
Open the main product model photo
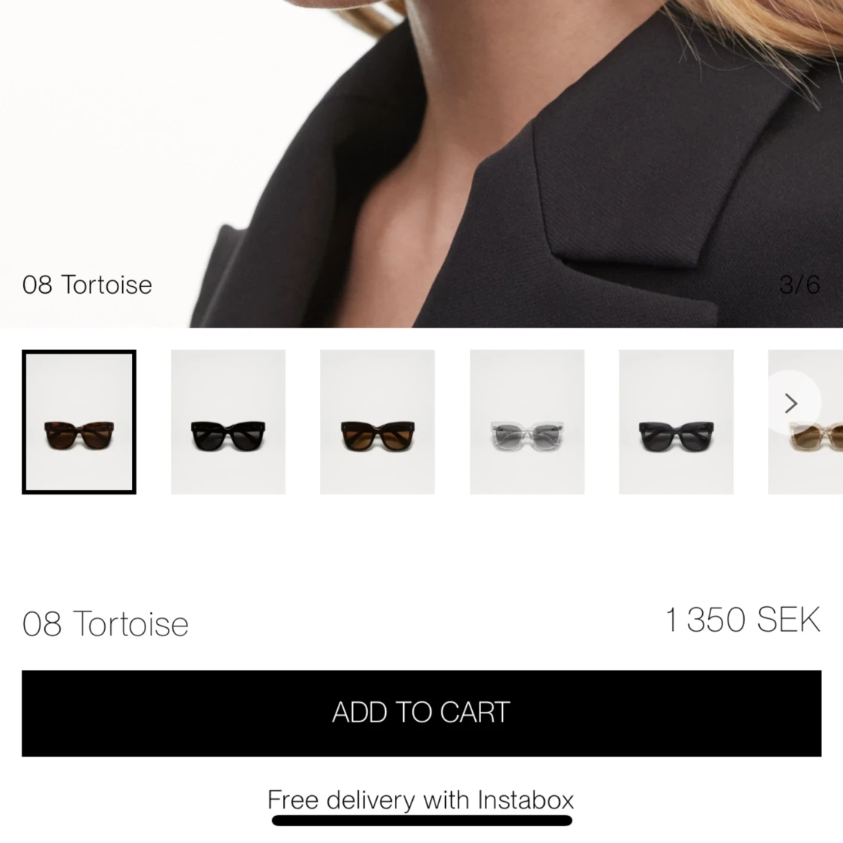[421, 163]
